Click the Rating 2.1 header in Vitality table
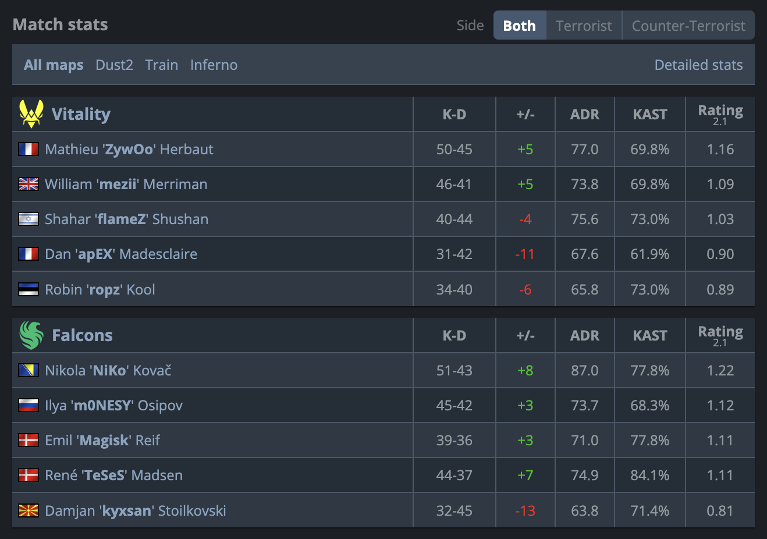 click(x=720, y=114)
